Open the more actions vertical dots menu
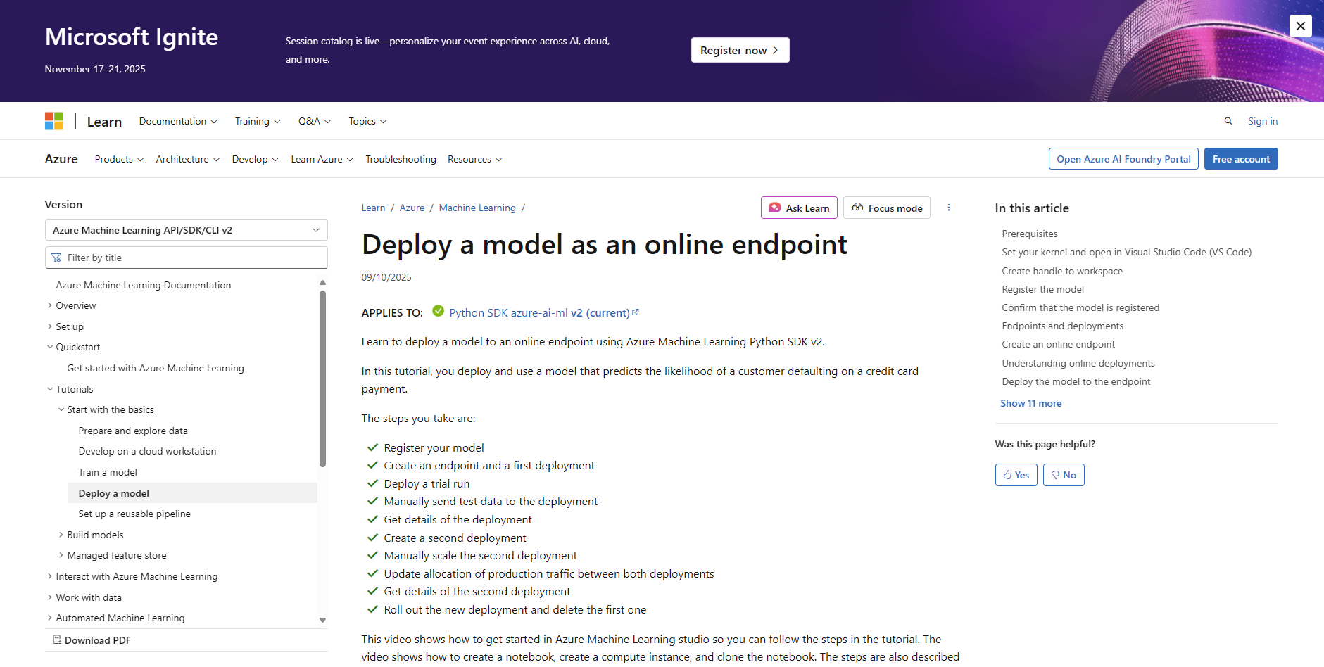 tap(949, 208)
